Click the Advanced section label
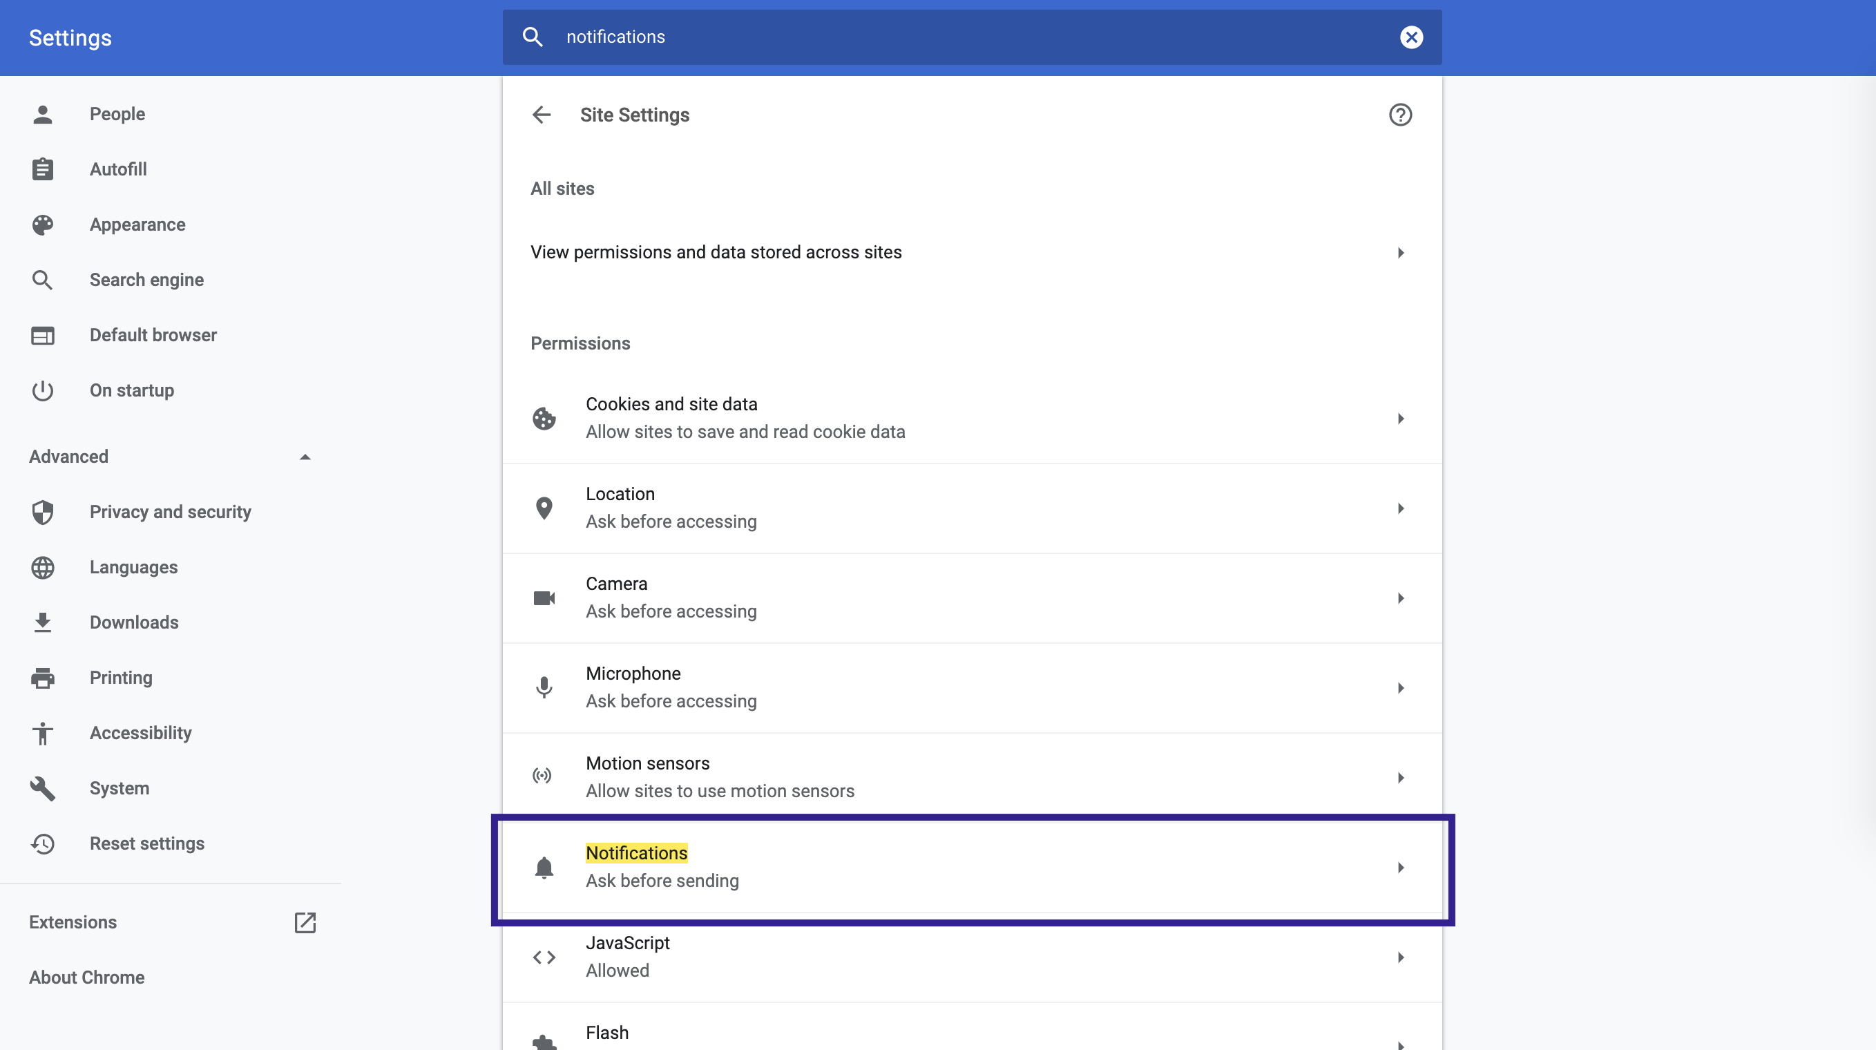The image size is (1876, 1050). click(68, 457)
